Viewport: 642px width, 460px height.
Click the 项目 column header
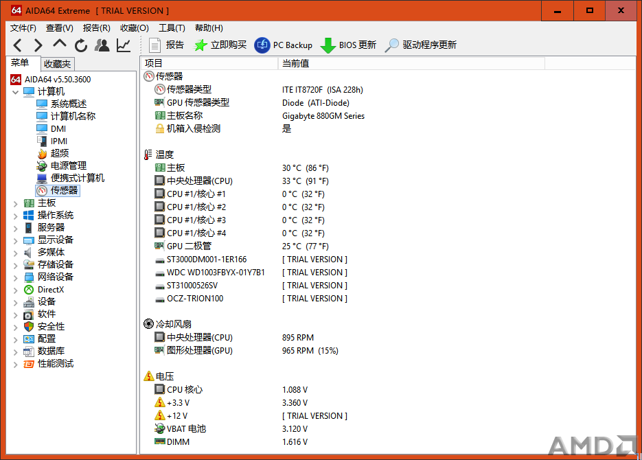tap(209, 63)
